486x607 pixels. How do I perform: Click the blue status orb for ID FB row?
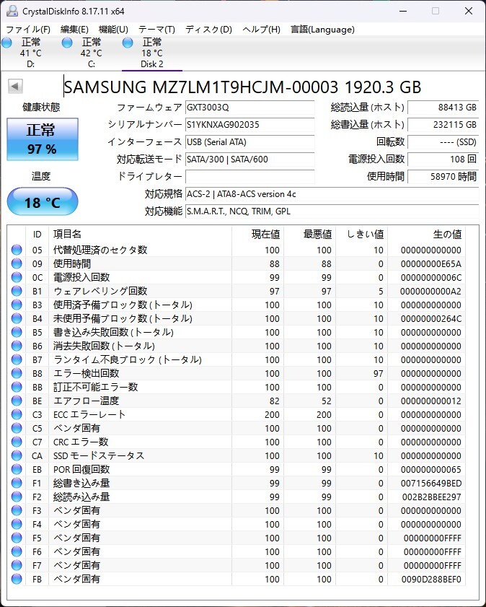[x=17, y=579]
